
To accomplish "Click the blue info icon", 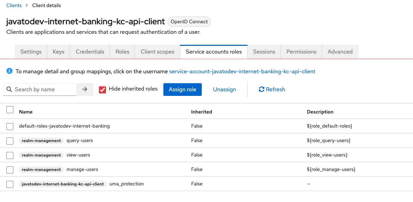I will [x=10, y=71].
